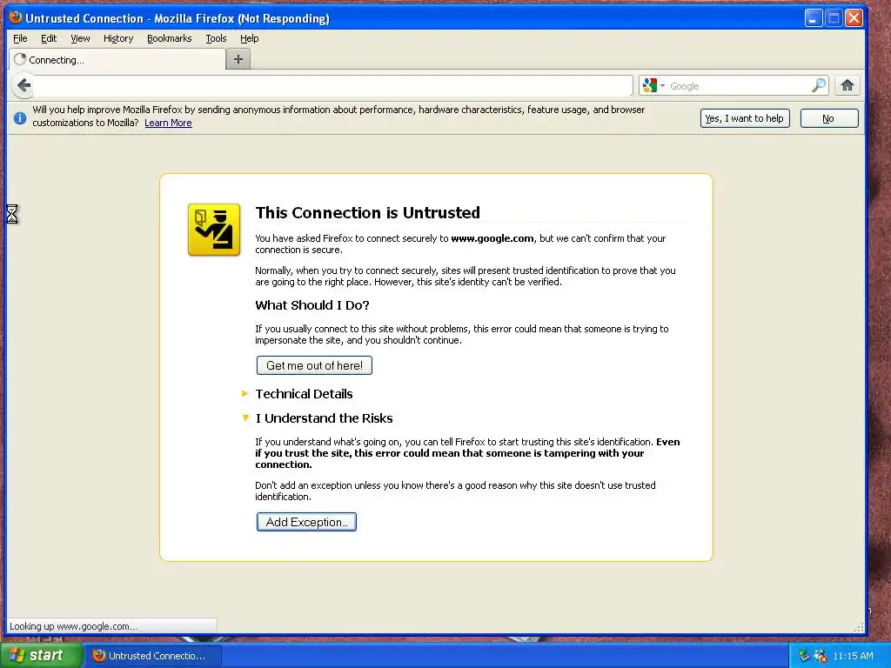Click No button in notification bar

click(829, 118)
